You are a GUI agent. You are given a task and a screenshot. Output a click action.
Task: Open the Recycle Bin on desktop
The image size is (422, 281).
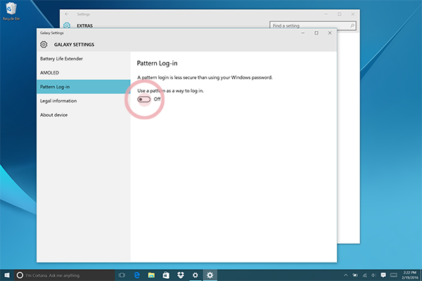(x=11, y=11)
